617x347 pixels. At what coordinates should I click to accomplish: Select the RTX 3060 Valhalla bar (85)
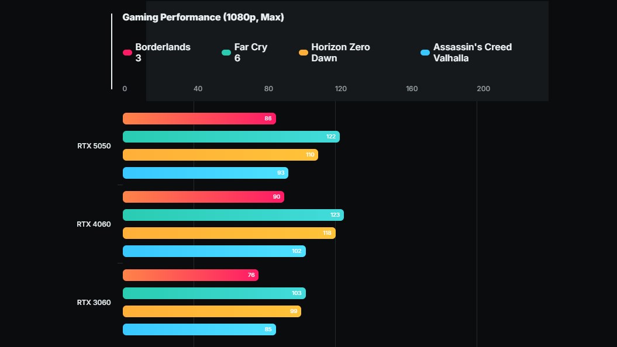coord(199,329)
